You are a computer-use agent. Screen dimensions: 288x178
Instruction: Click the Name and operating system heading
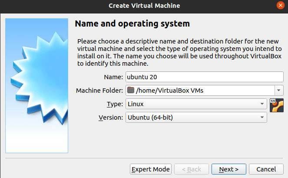pos(132,24)
